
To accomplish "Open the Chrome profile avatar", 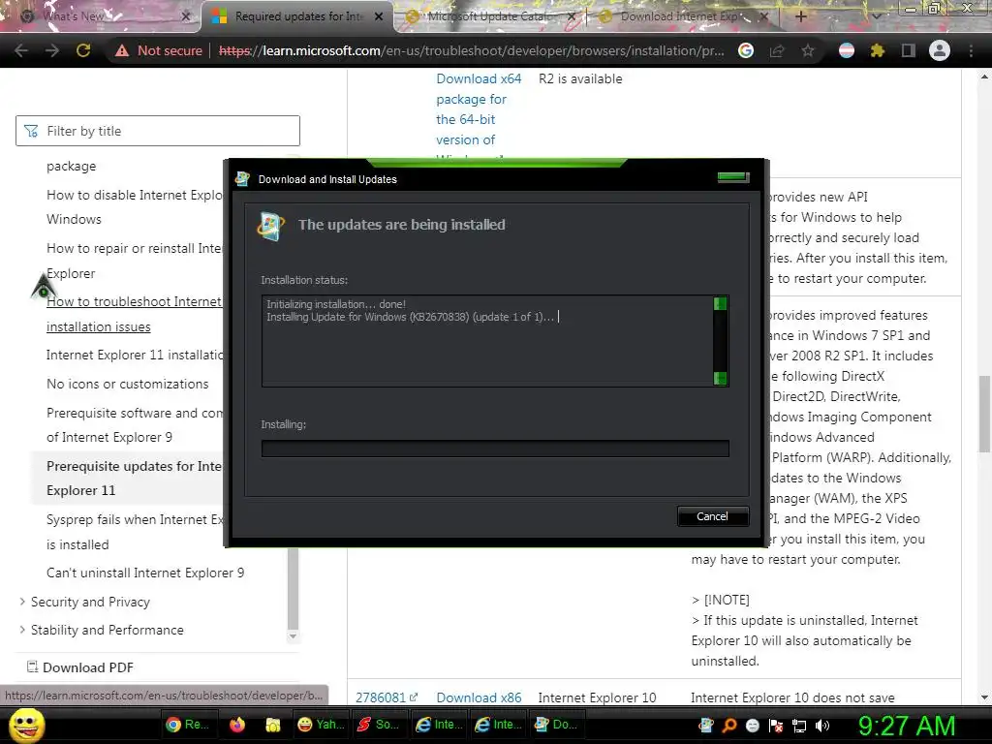I will (940, 50).
